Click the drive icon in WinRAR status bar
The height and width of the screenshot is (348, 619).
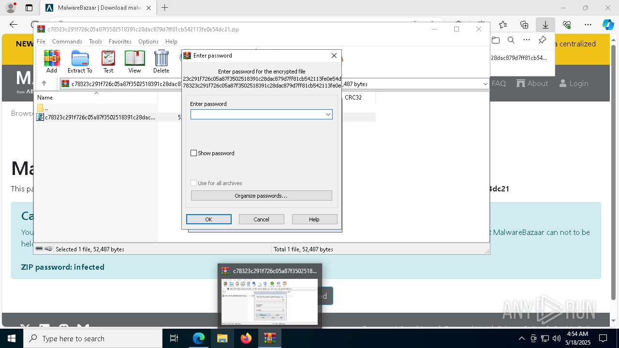tap(39, 249)
